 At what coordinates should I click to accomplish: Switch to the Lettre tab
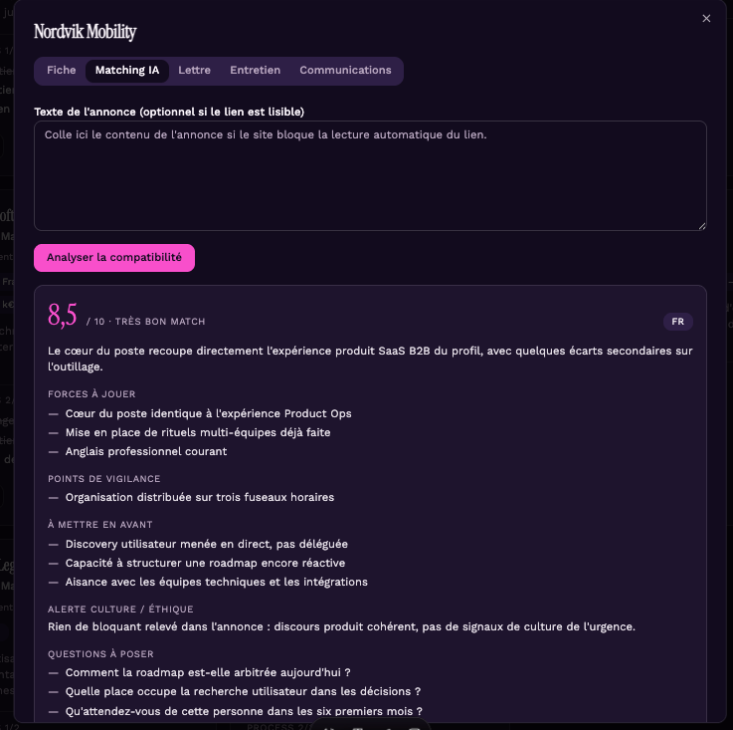pos(194,71)
